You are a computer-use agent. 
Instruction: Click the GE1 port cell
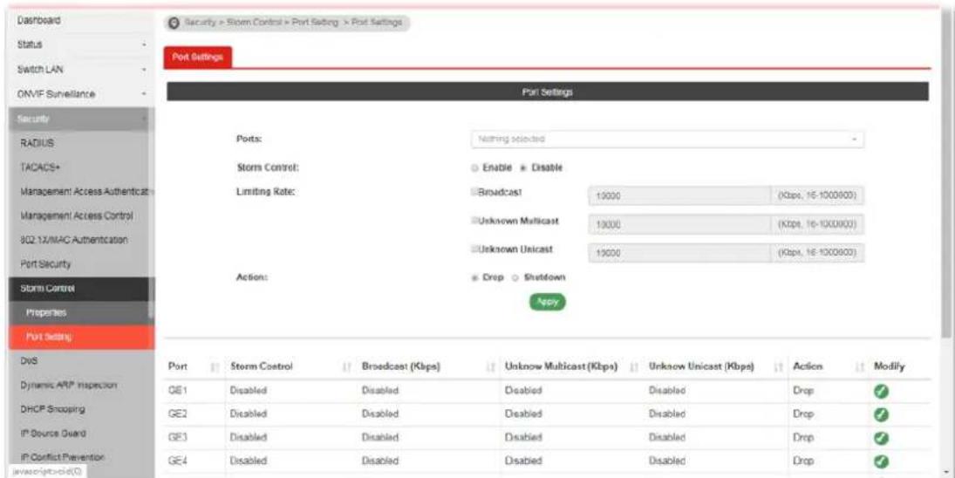pyautogui.click(x=194, y=391)
